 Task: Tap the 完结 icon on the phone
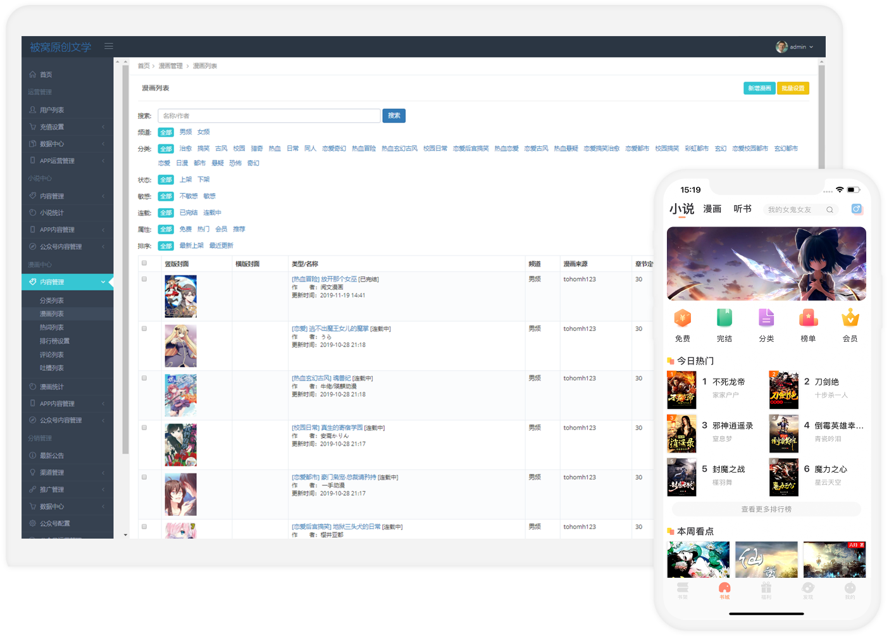(x=724, y=318)
